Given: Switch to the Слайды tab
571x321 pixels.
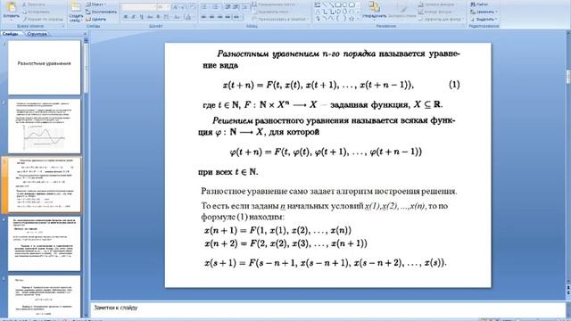Looking at the screenshot, I should (11, 34).
